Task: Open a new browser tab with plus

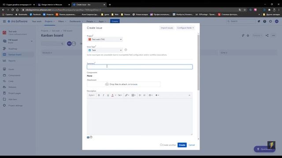Action: coord(110,5)
